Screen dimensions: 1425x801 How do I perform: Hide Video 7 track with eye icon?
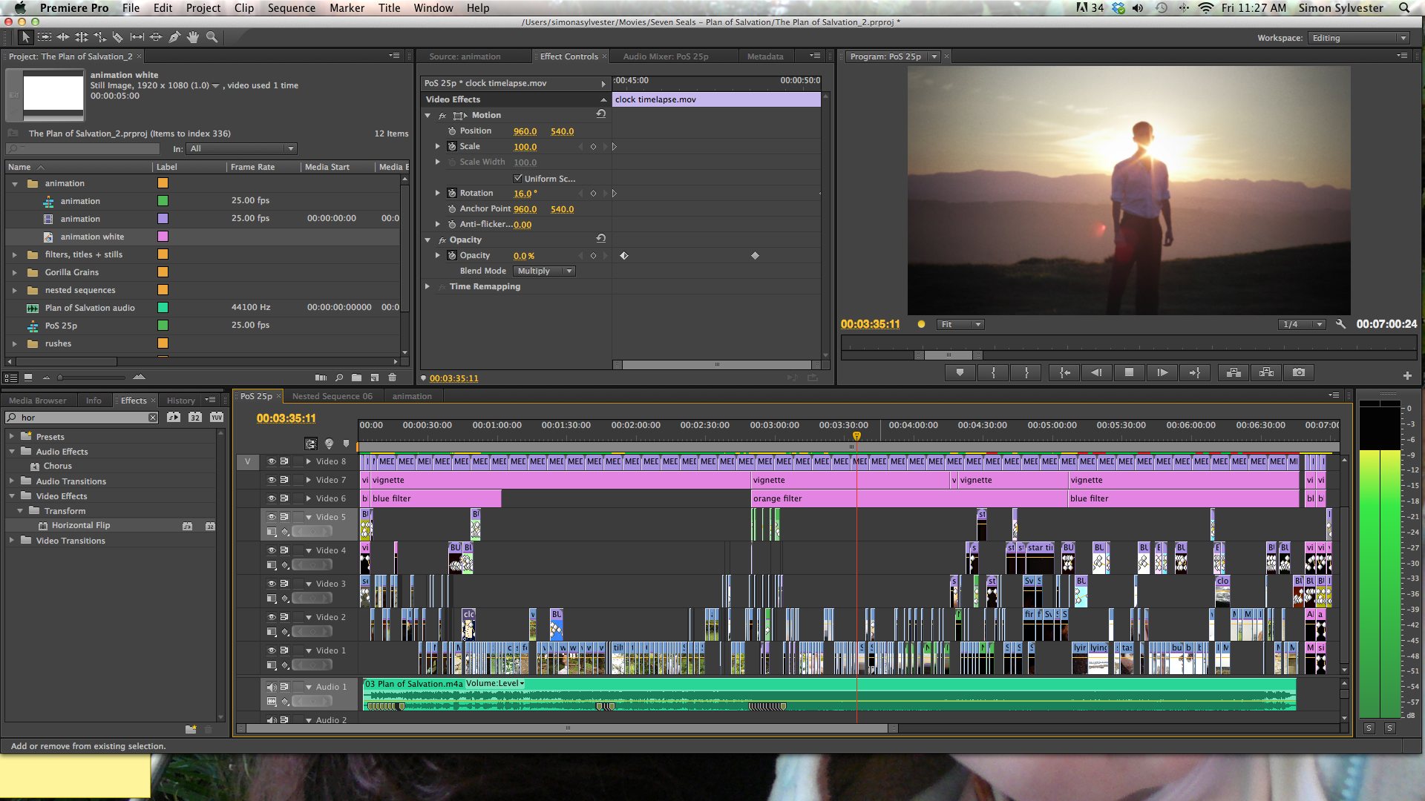[x=272, y=480]
